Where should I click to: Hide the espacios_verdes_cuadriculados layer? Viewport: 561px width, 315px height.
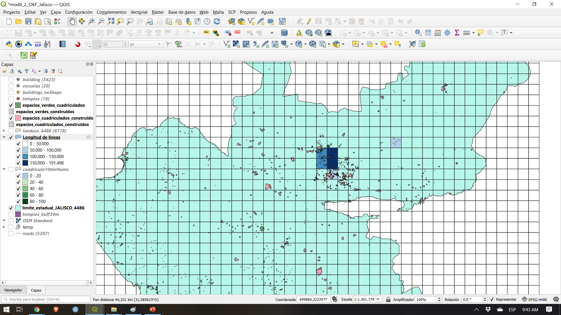[11, 105]
